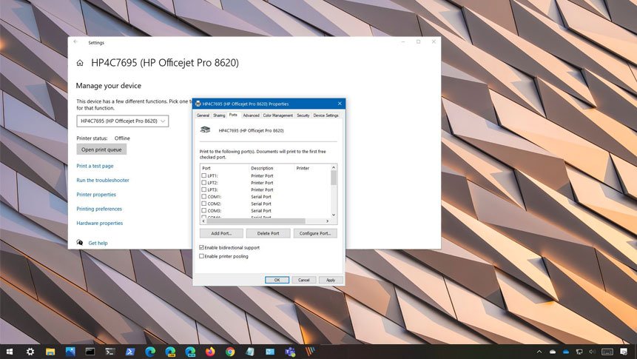The height and width of the screenshot is (359, 637).
Task: Open PowerShell from the taskbar
Action: coord(129,352)
